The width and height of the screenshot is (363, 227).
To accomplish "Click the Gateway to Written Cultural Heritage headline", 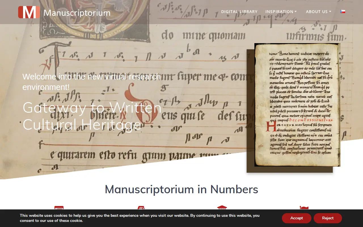I will pos(92,116).
